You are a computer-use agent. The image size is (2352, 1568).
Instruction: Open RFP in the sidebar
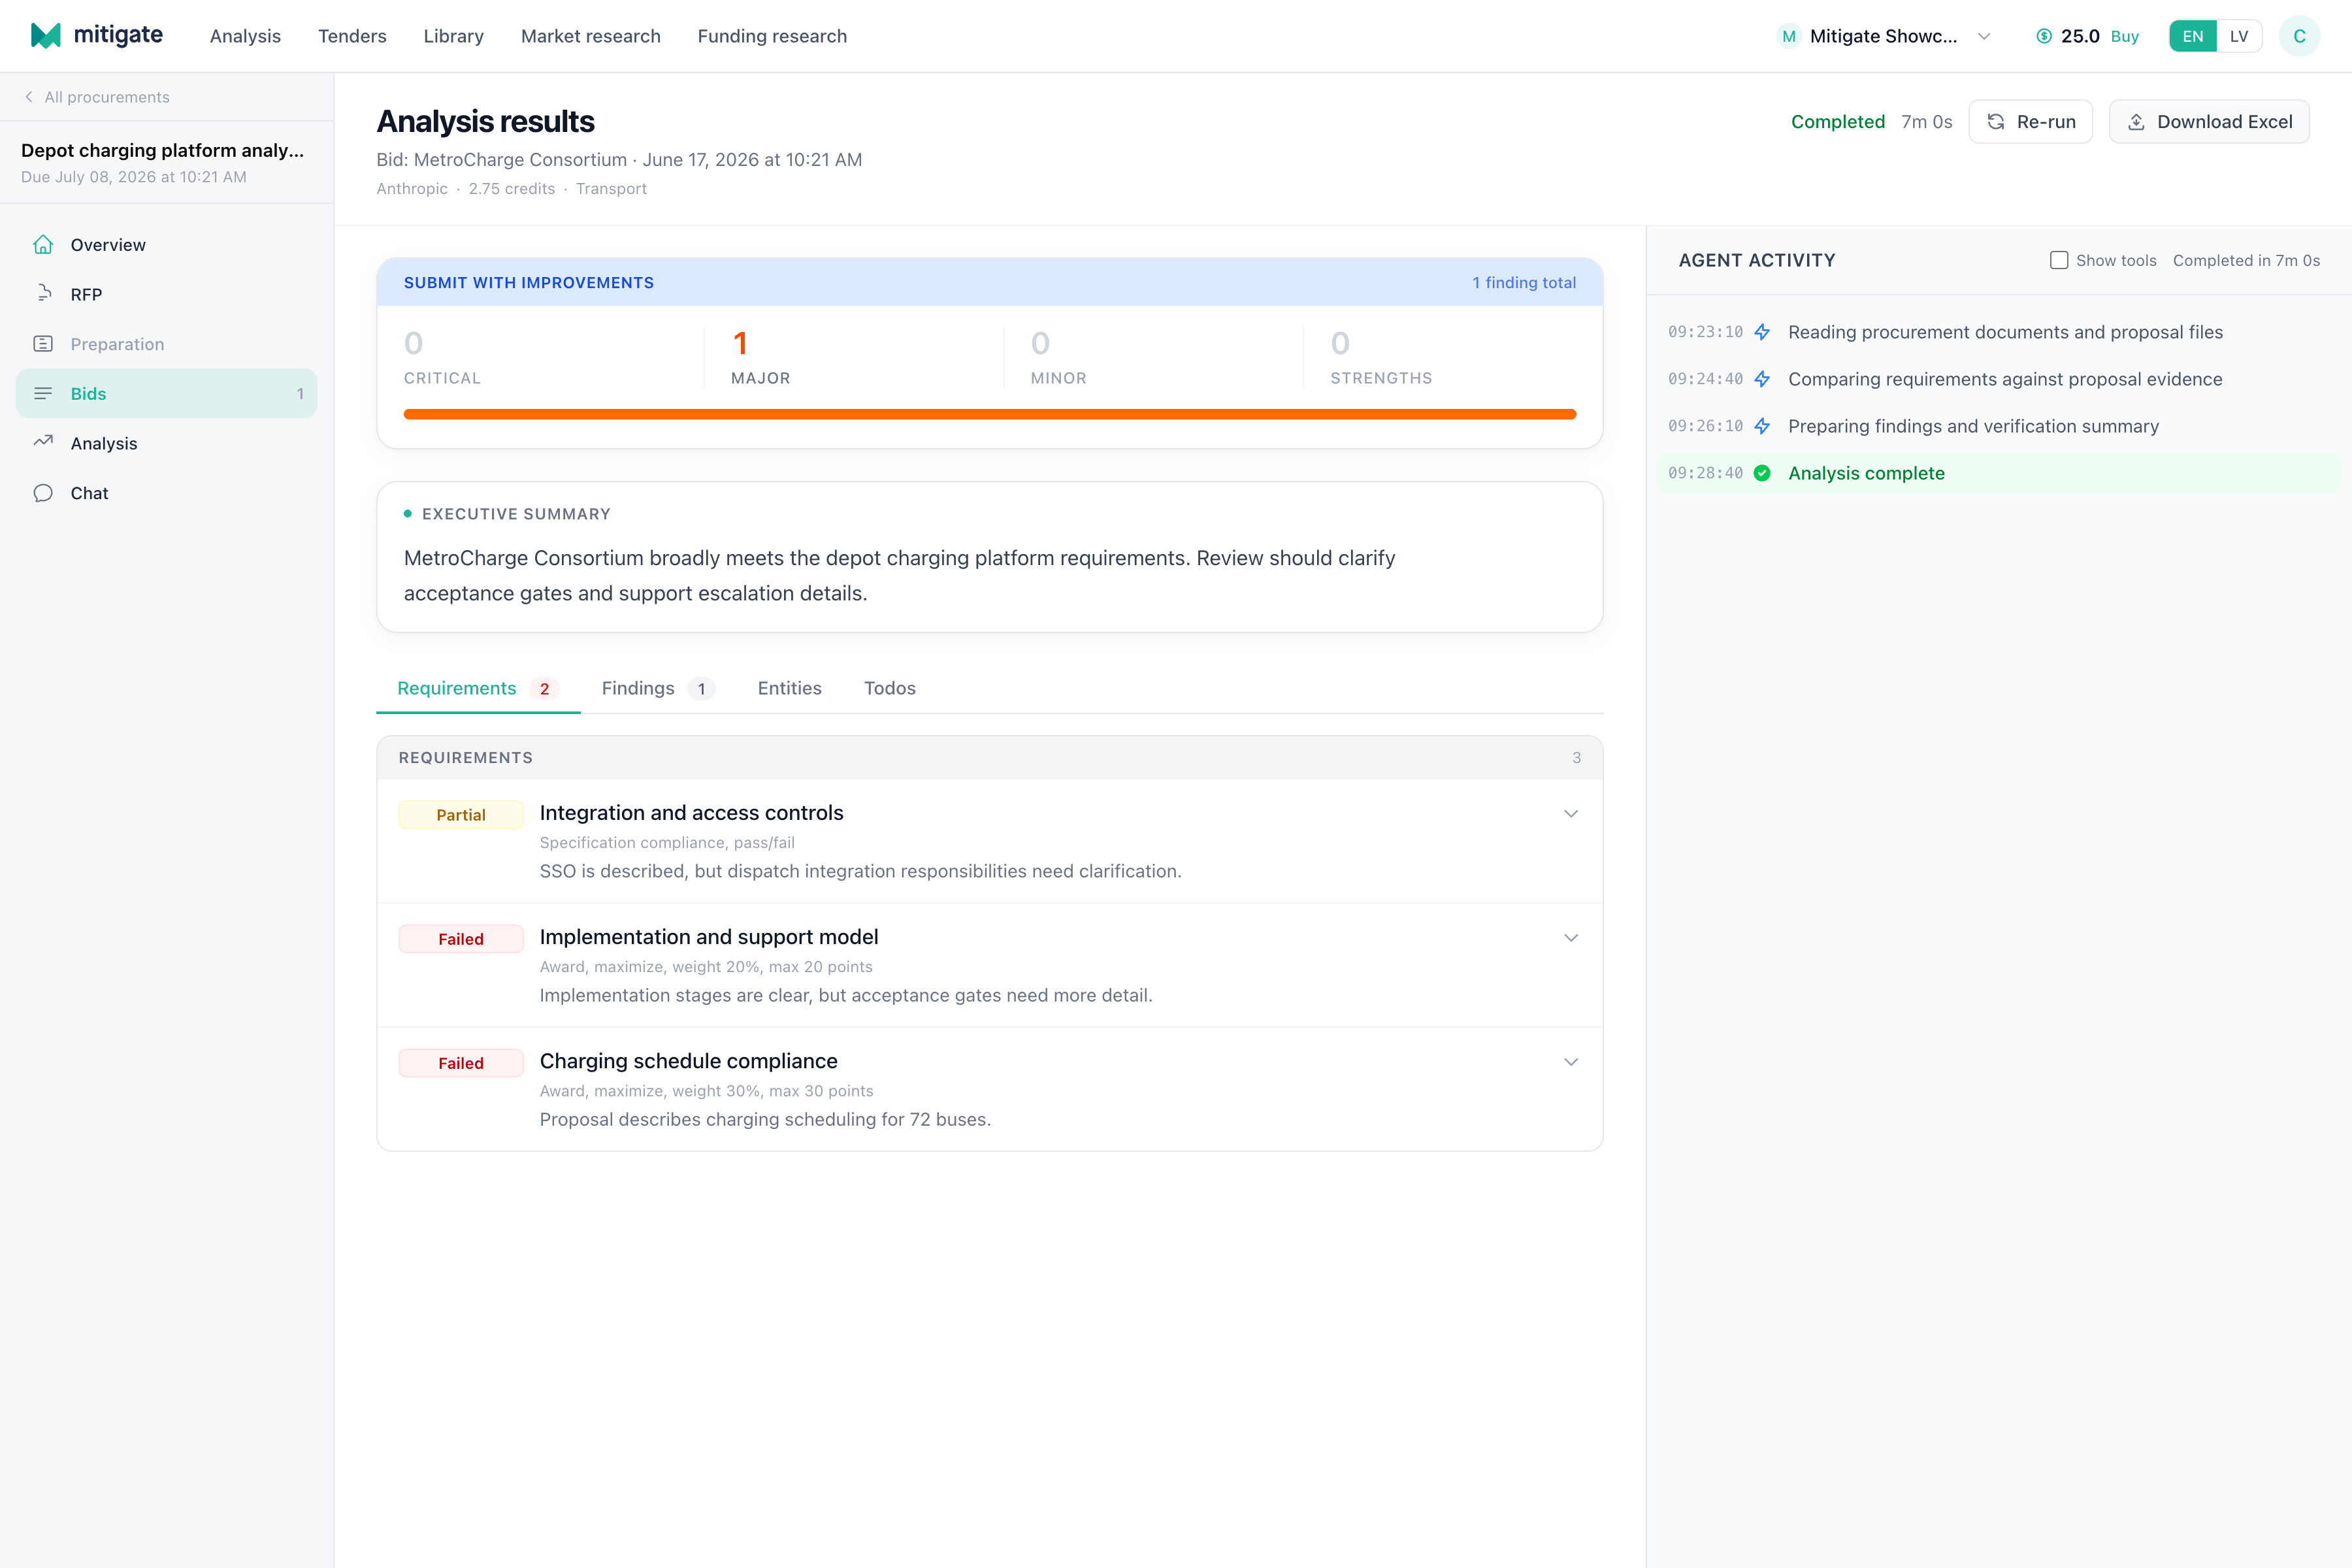pyautogui.click(x=166, y=294)
